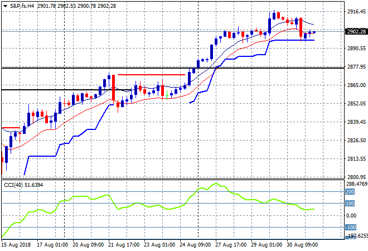Click the green CCI line peak

[x=216, y=184]
